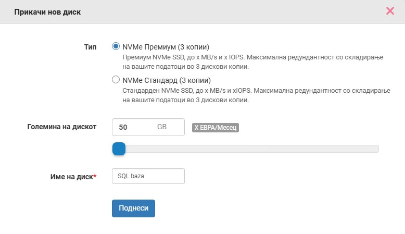The image size is (405, 234).
Task: Click the NVMe Премиум (3 копии) label
Action: pos(166,47)
